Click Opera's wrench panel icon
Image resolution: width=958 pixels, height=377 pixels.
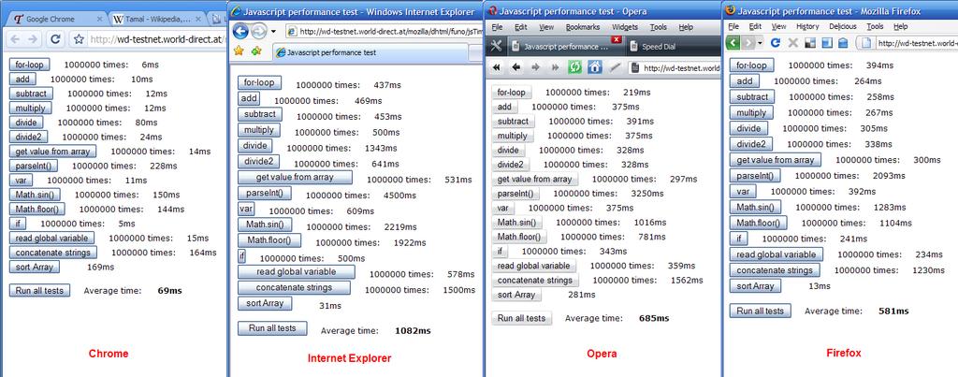click(x=497, y=46)
